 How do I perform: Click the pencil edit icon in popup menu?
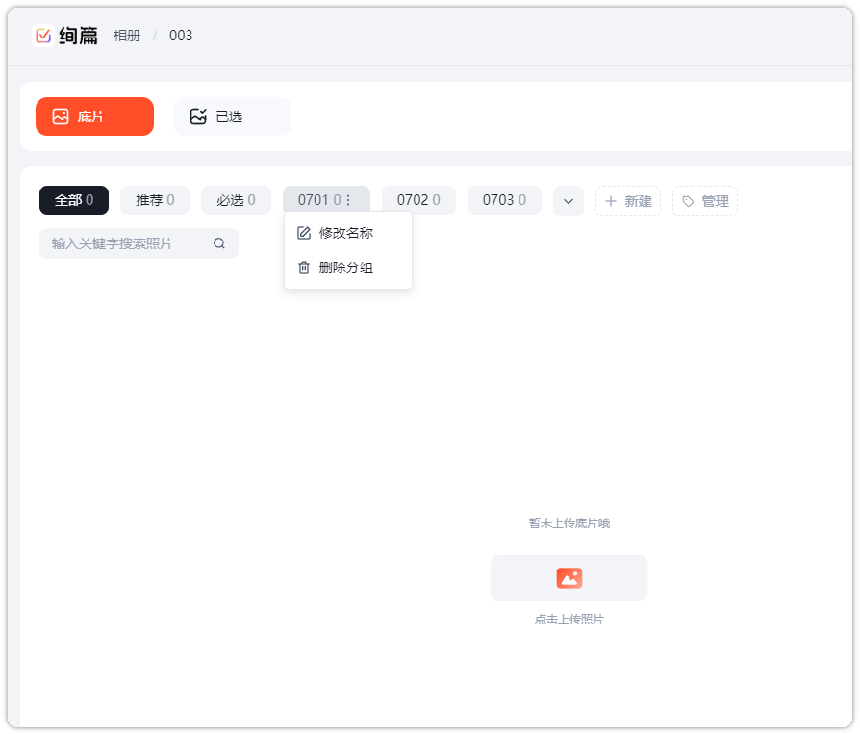[304, 233]
